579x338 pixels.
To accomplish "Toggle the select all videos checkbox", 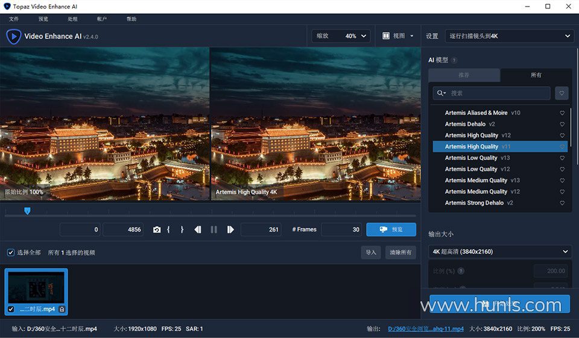I will 11,252.
